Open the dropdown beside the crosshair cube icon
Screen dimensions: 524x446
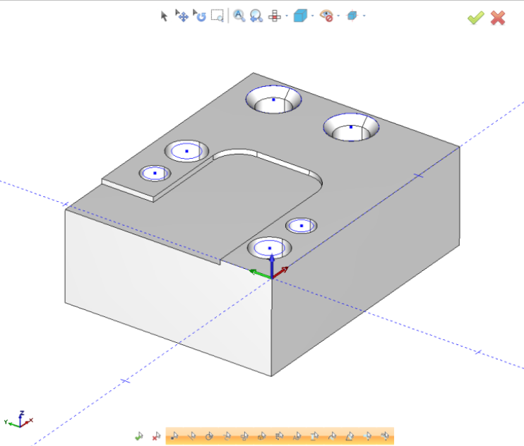coord(364,16)
